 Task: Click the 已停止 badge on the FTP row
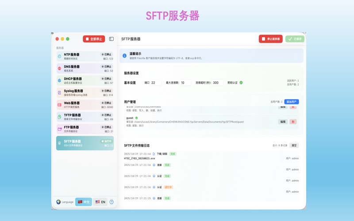tap(107, 127)
